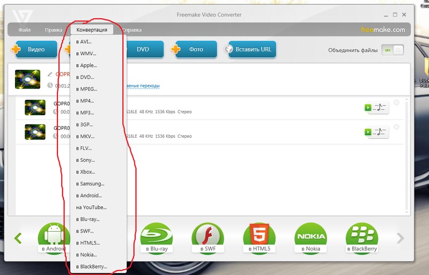
Task: Open the second sub-clip thumbnail
Action: (x=35, y=132)
